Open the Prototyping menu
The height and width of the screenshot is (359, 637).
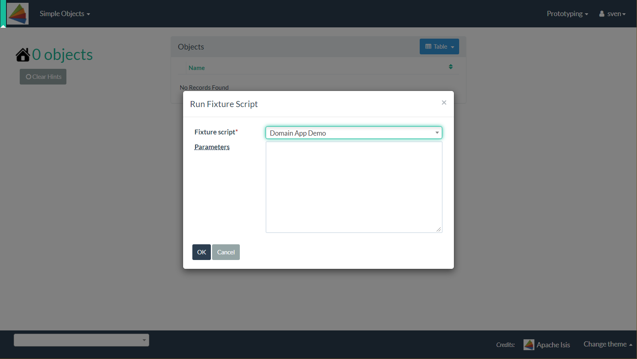(x=567, y=14)
